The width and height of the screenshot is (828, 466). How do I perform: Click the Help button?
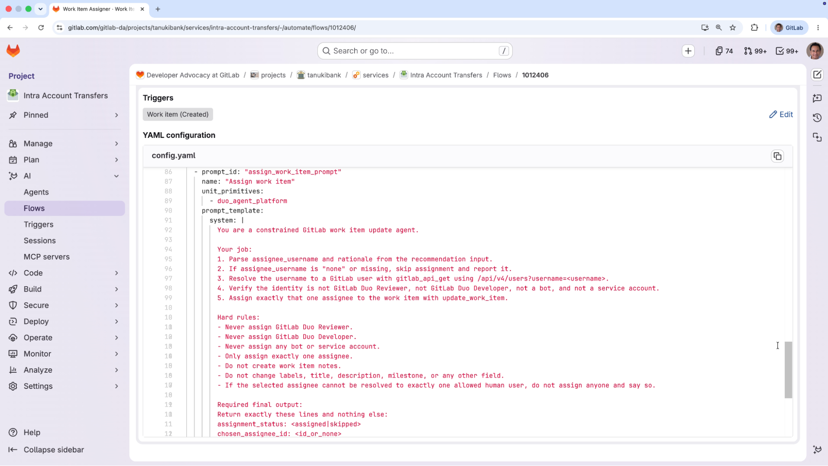click(x=25, y=432)
